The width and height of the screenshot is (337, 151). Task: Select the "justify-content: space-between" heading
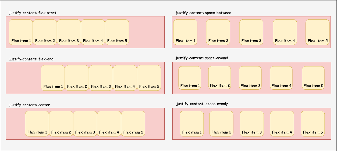coord(204,13)
